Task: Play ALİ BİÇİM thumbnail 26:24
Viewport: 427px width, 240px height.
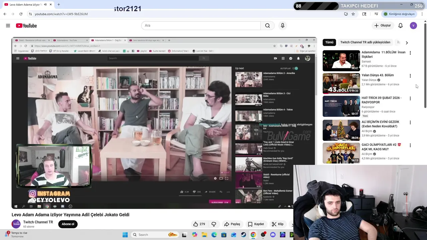Action: tap(341, 130)
